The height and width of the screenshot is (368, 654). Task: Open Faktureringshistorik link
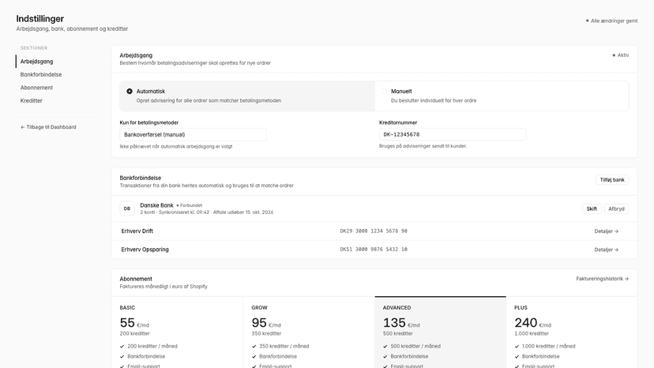pos(603,279)
